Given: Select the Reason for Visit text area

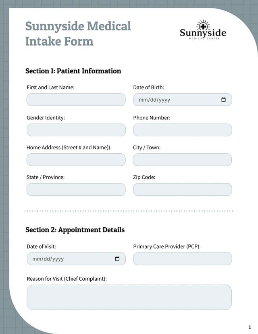Looking at the screenshot, I should tap(129, 297).
